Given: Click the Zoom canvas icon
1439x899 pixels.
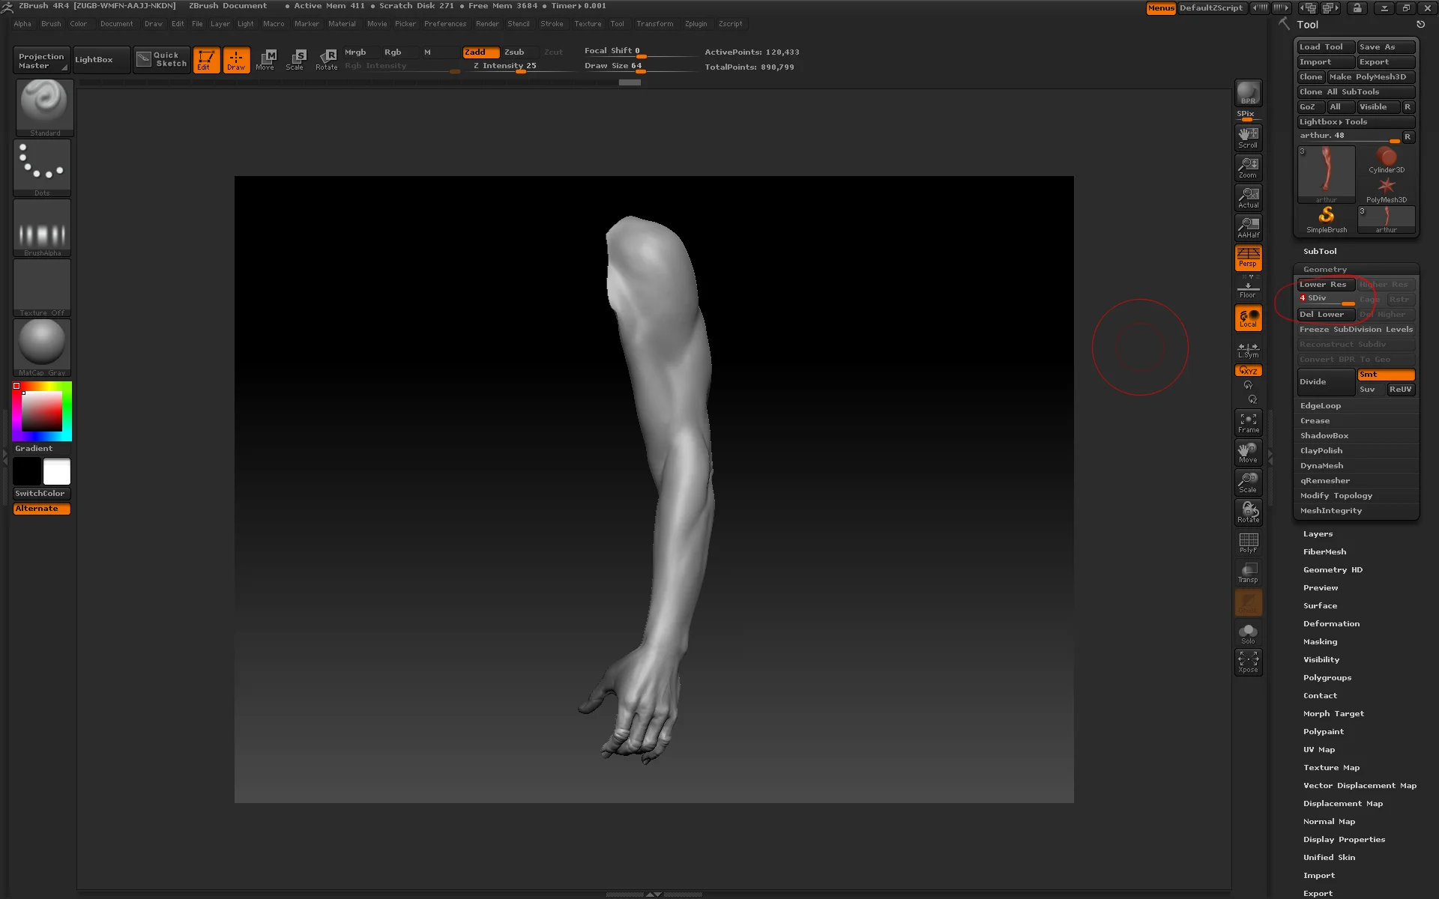Looking at the screenshot, I should click(1248, 167).
